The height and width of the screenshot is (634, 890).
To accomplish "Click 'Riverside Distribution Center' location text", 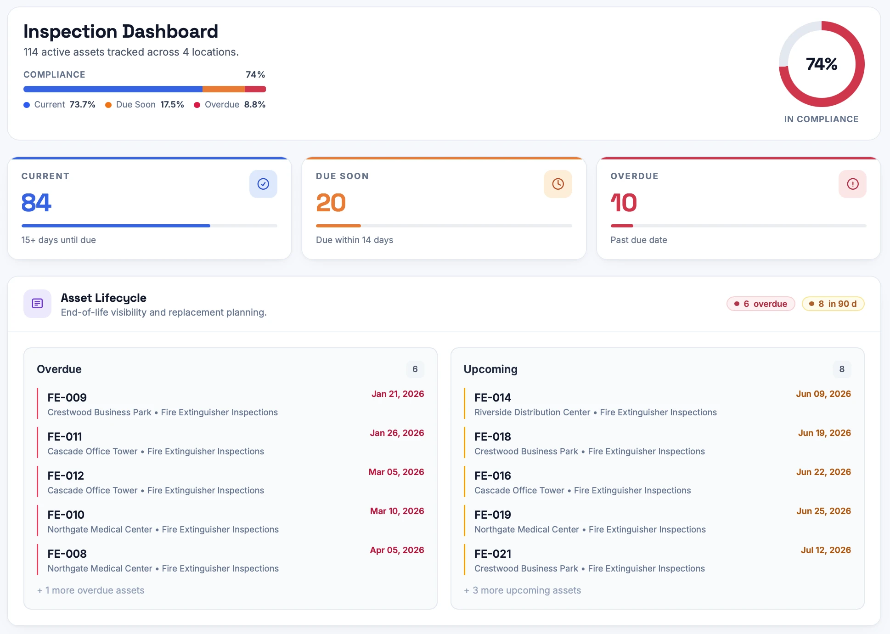I will click(532, 413).
